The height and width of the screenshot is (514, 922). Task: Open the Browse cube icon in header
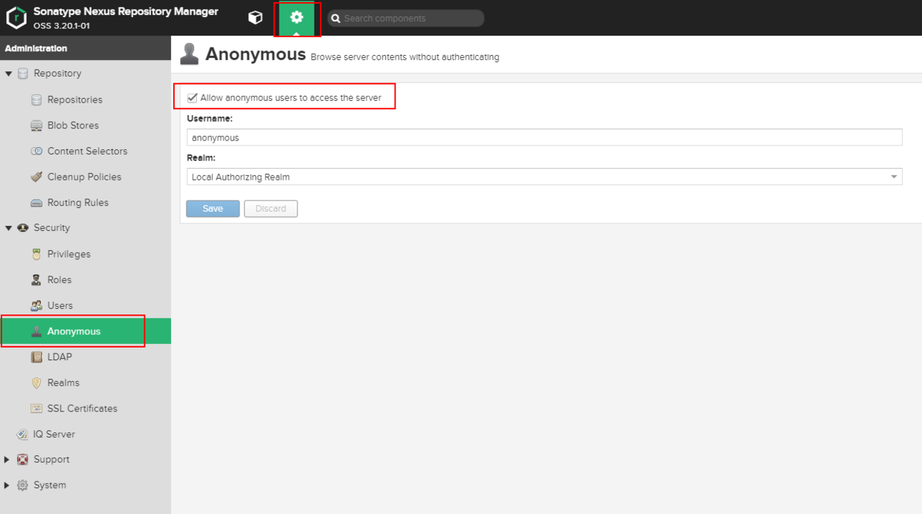coord(255,18)
